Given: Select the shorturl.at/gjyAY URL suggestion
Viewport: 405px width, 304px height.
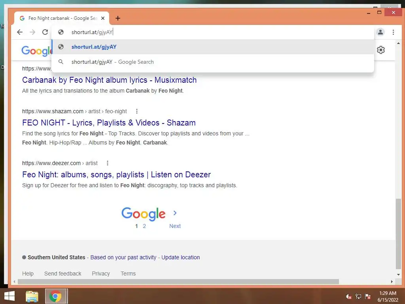Looking at the screenshot, I should 213,47.
